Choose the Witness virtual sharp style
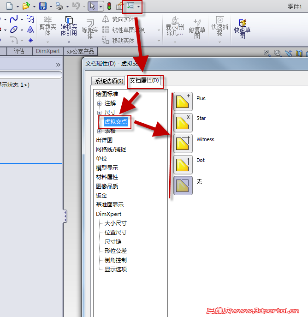The image size is (308, 317). [x=183, y=144]
